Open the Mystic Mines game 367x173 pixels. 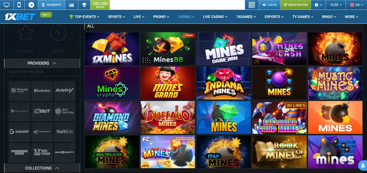(335, 83)
